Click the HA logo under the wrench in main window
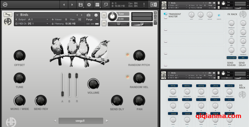The height and width of the screenshot is (127, 249). point(8,22)
